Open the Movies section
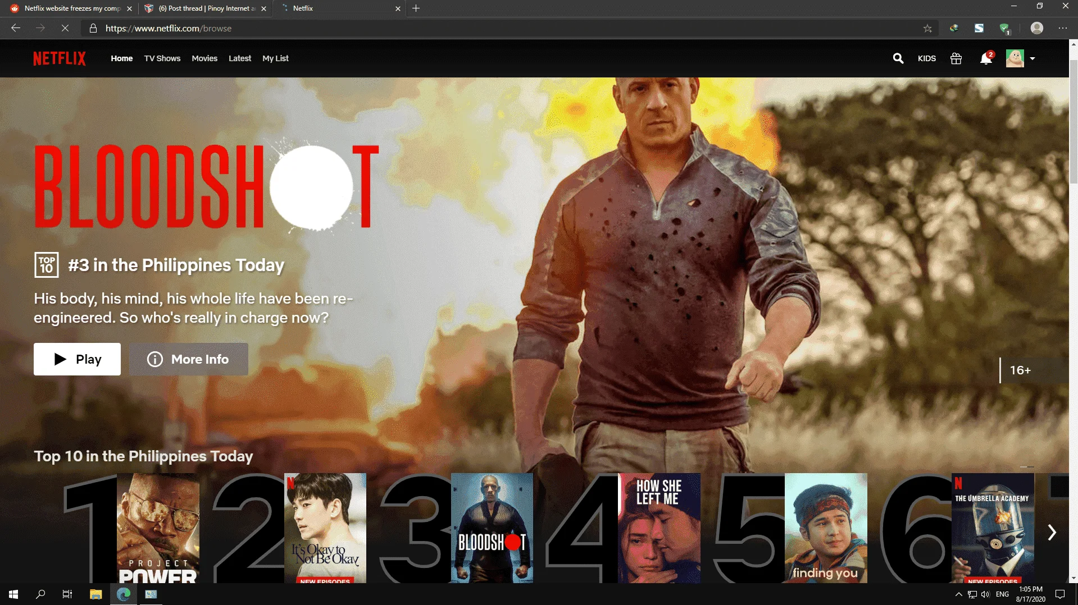Screen dimensions: 1078x605 tap(204, 58)
